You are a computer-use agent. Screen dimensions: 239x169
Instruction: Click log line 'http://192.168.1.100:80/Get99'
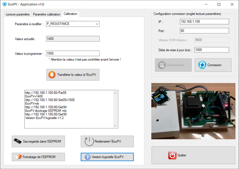point(46,114)
